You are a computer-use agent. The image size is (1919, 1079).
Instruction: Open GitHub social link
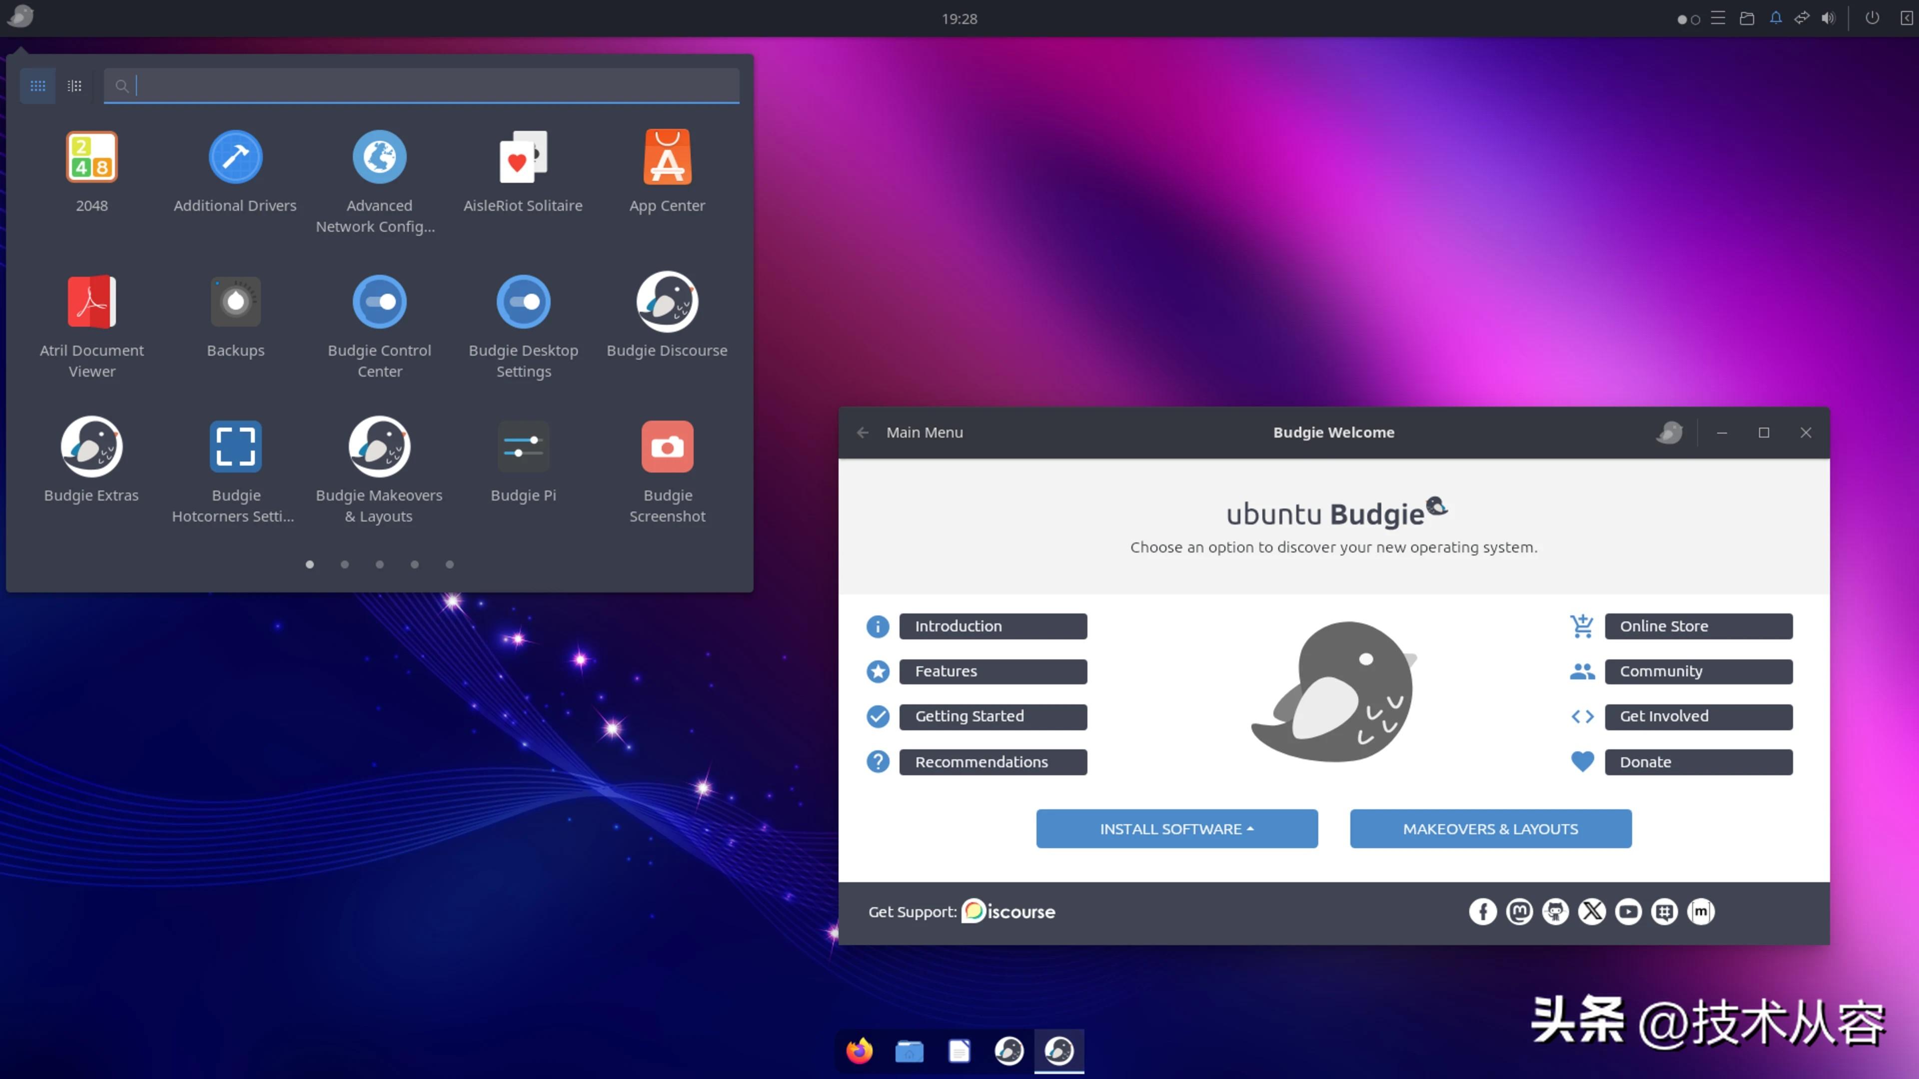[1556, 912]
